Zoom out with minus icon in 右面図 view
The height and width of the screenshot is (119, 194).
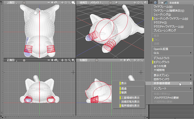click(121, 60)
